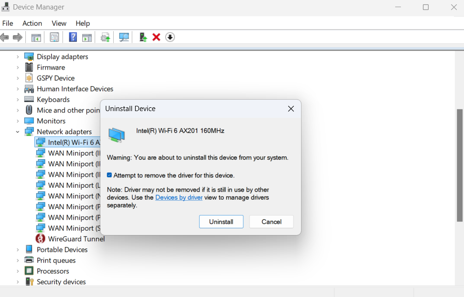The image size is (464, 297).
Task: Click the Portable Devices label
Action: 62,250
